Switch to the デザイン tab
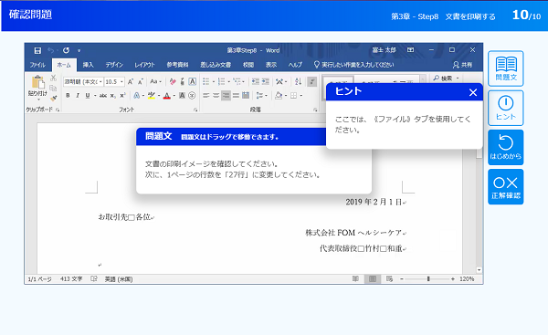This screenshot has height=335, width=548. [114, 65]
